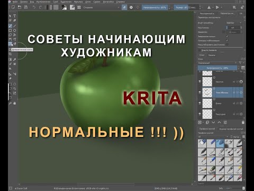Select the Fill bucket tool
The width and height of the screenshot is (254, 191).
[x=11, y=68]
